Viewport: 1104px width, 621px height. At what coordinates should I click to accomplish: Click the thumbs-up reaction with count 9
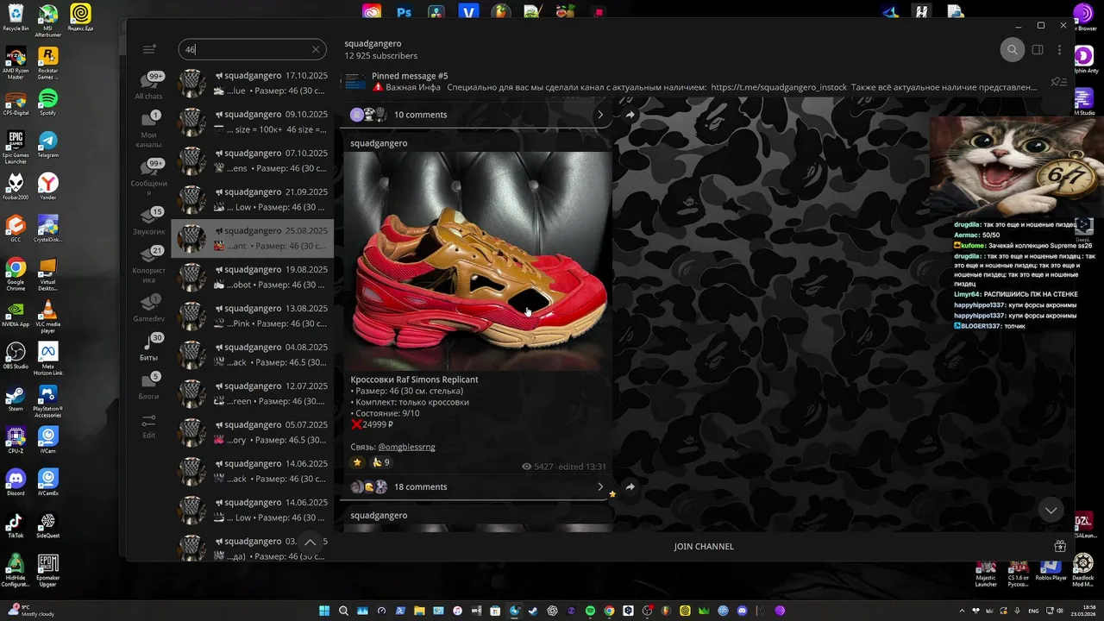click(380, 462)
